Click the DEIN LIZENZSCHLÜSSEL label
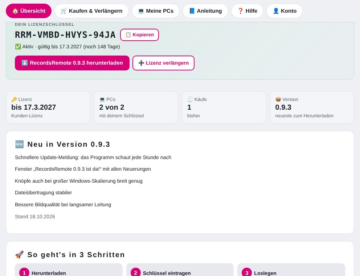Image resolution: width=360 pixels, height=276 pixels. coord(45,24)
